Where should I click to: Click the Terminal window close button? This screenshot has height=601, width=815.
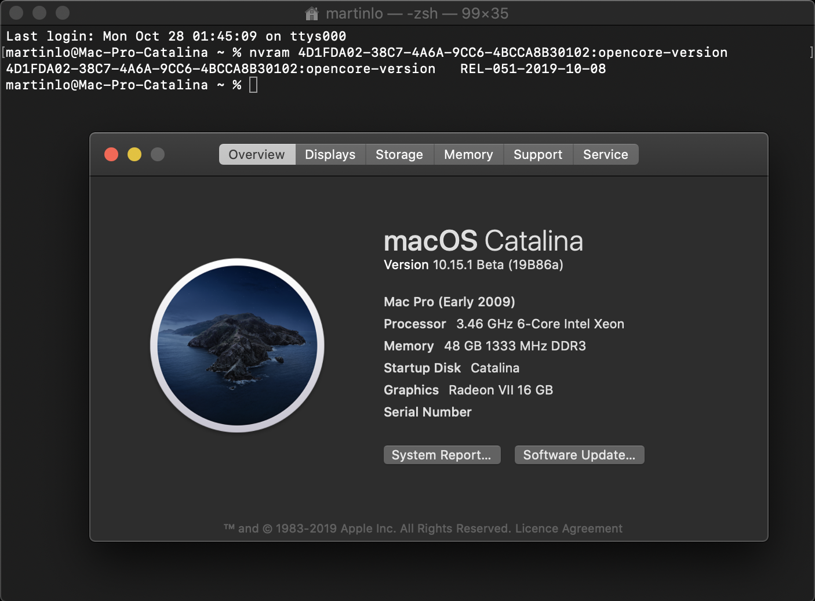[16, 13]
